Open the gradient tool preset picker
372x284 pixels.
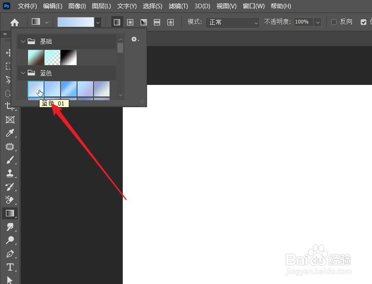36,21
